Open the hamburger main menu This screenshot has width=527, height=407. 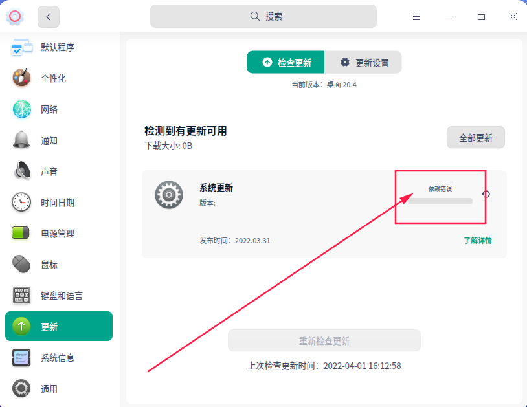pos(416,17)
